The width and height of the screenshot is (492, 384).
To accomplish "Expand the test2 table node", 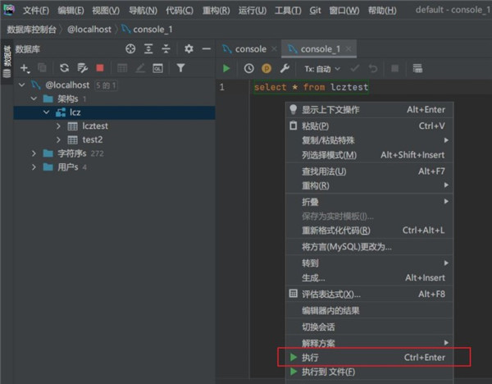I will [x=58, y=139].
